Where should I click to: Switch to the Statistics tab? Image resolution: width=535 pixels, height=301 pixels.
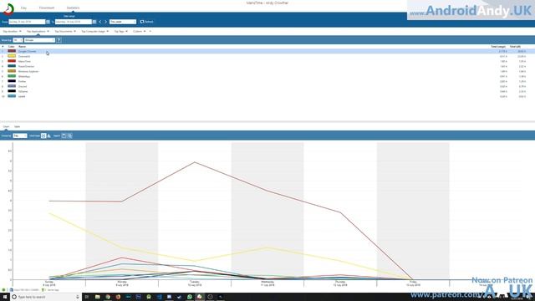pyautogui.click(x=73, y=8)
